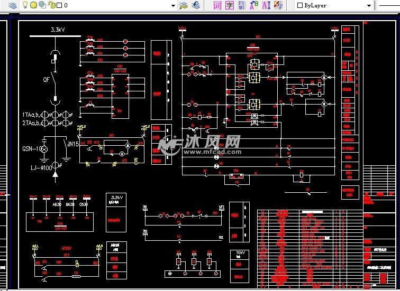Unlock layer 0 via padlock icon
Image resolution: width=400 pixels, height=291 pixels.
coord(51,5)
